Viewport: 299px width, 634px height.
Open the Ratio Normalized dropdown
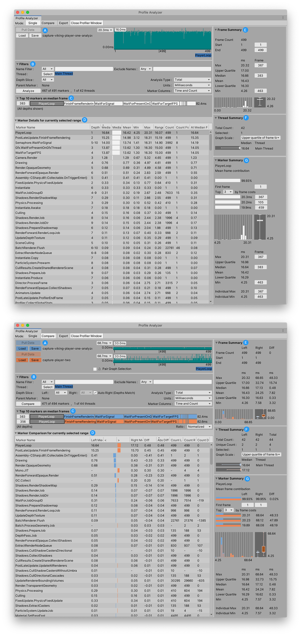[x=199, y=427]
